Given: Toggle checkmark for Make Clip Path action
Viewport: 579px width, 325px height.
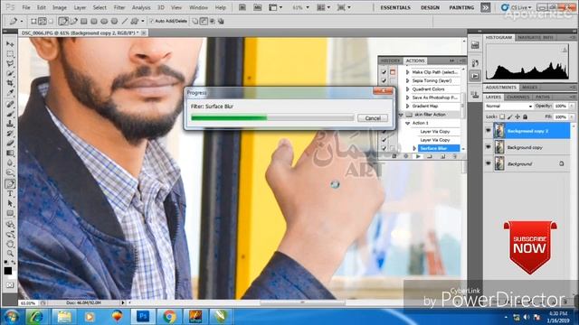Looking at the screenshot, I should 384,72.
